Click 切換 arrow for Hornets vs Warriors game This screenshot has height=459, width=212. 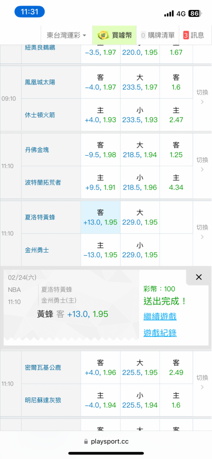202,232
